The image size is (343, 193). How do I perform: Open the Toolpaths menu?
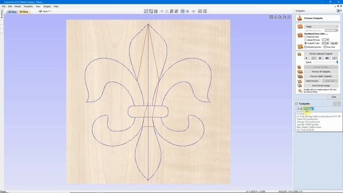click(28, 6)
